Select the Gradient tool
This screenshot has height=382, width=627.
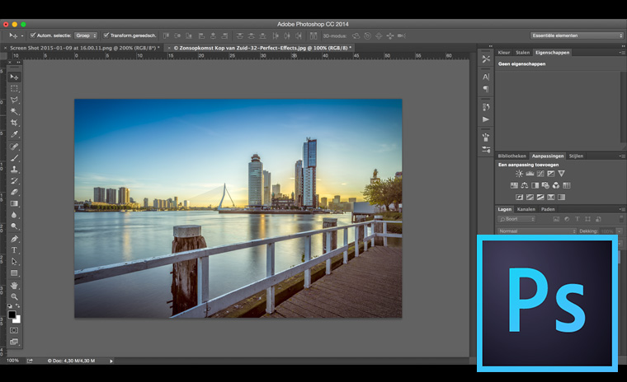click(x=14, y=203)
